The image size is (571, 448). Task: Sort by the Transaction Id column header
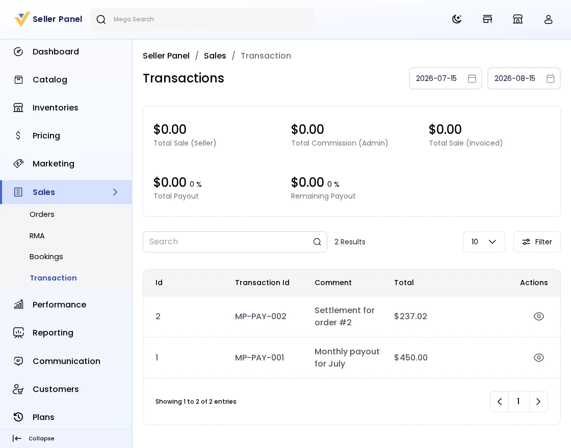(x=262, y=283)
